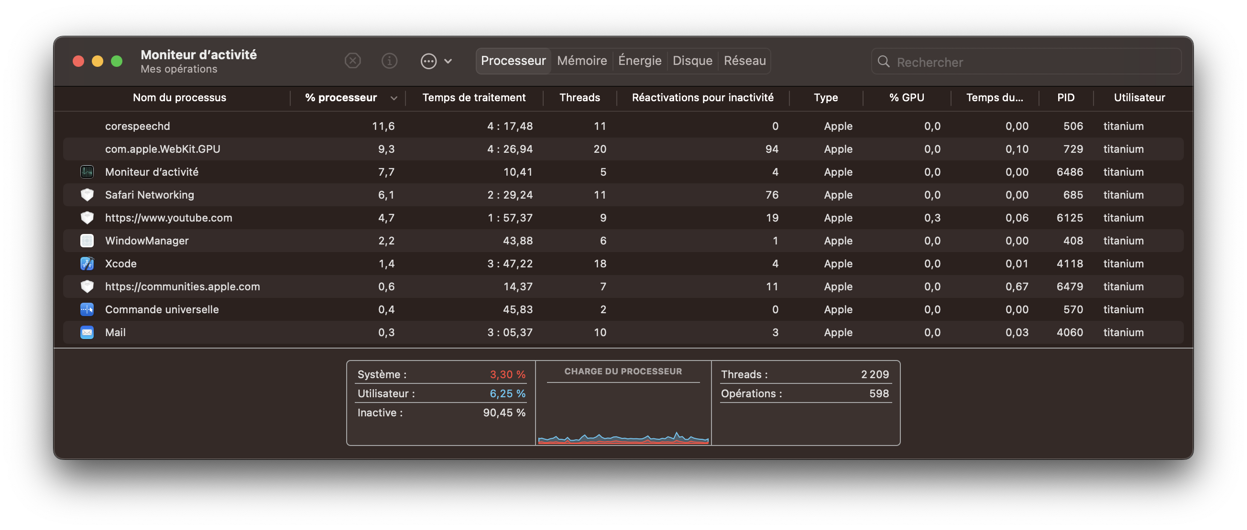The image size is (1247, 530).
Task: Open the Énergie tab
Action: [x=639, y=61]
